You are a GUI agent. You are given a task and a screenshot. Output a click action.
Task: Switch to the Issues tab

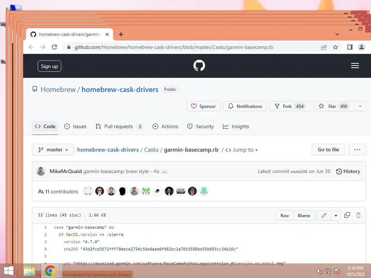click(x=75, y=126)
